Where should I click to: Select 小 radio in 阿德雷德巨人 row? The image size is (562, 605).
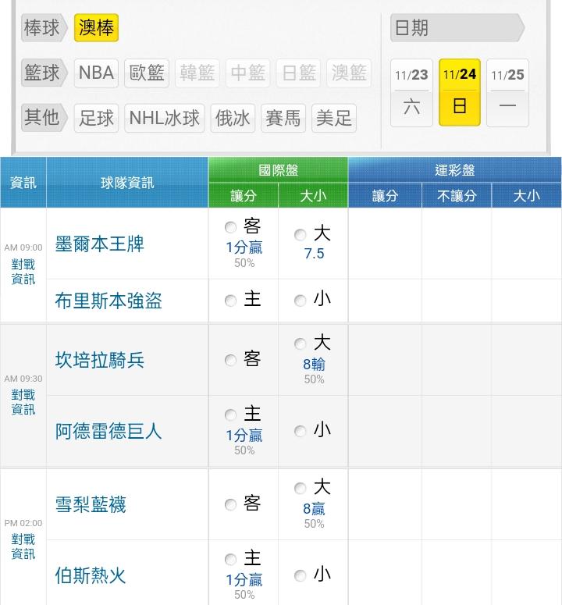coord(300,431)
